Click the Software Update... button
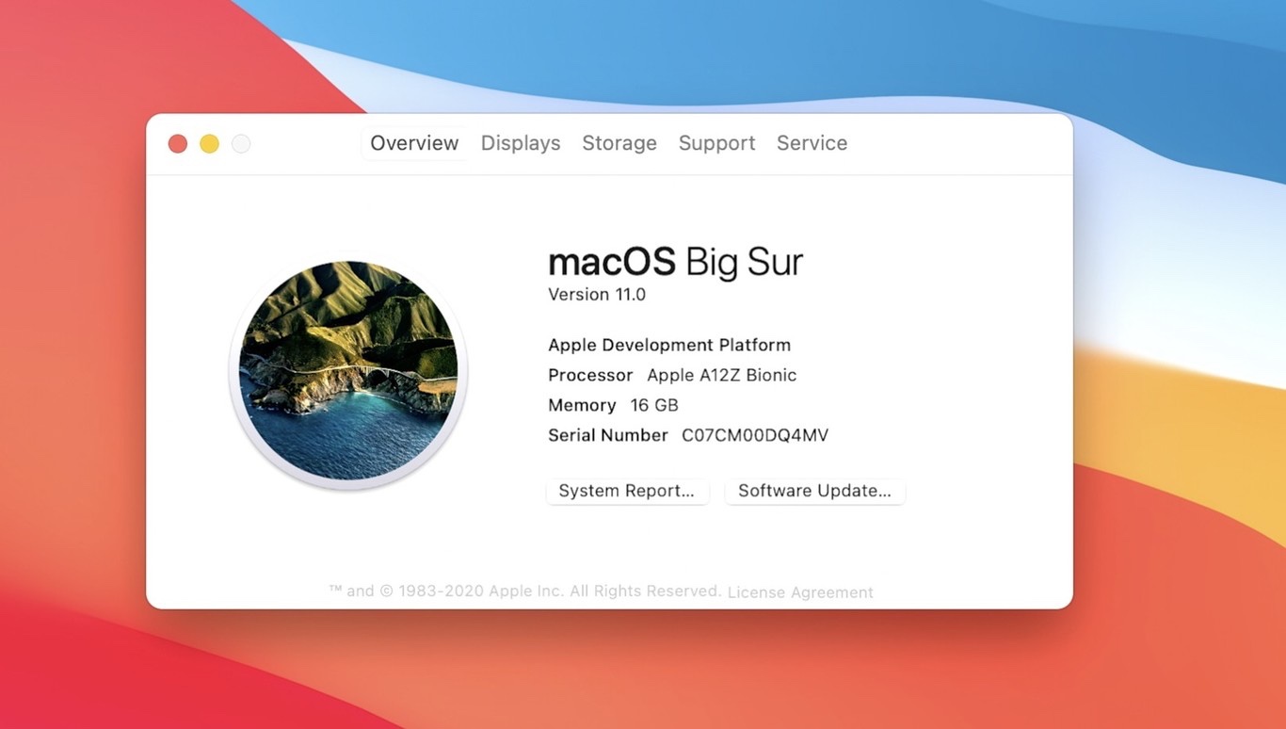 point(814,491)
